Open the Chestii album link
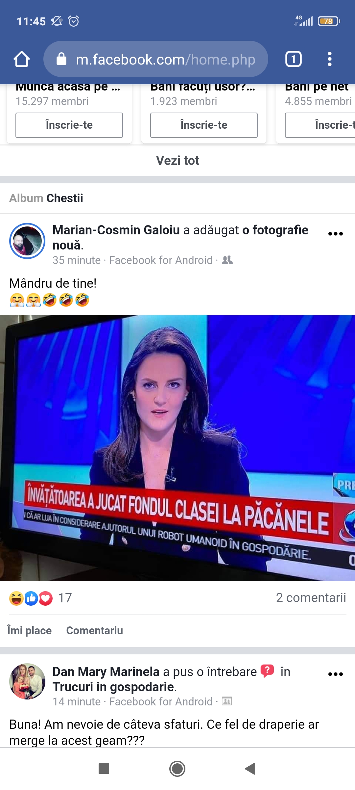Viewport: 355px width, 790px height. tap(64, 198)
